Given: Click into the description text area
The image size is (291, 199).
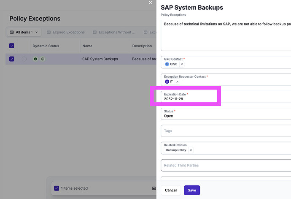Looking at the screenshot, I should (226, 35).
